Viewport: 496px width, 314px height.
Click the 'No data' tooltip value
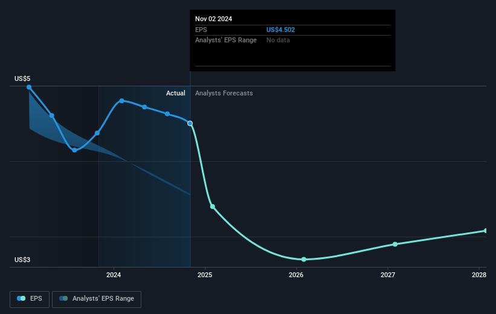pyautogui.click(x=278, y=40)
